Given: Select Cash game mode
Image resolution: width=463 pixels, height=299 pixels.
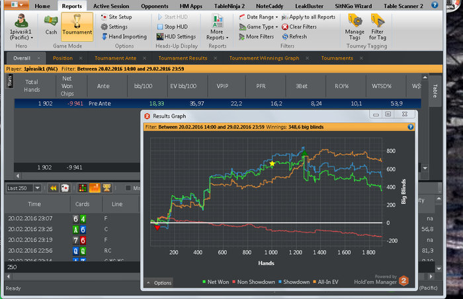Looking at the screenshot, I should 51,26.
